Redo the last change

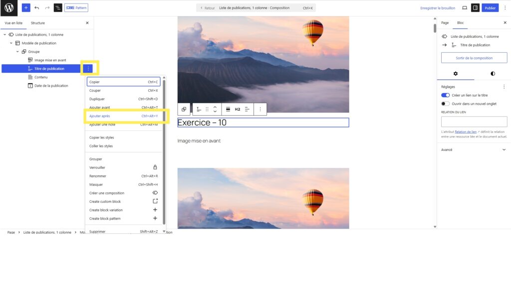click(47, 8)
